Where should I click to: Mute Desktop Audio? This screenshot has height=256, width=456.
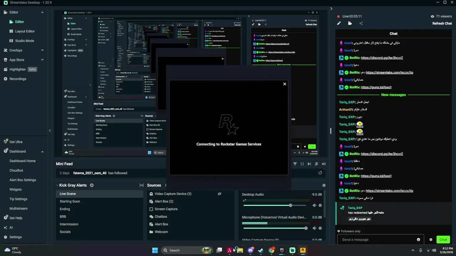point(314,206)
